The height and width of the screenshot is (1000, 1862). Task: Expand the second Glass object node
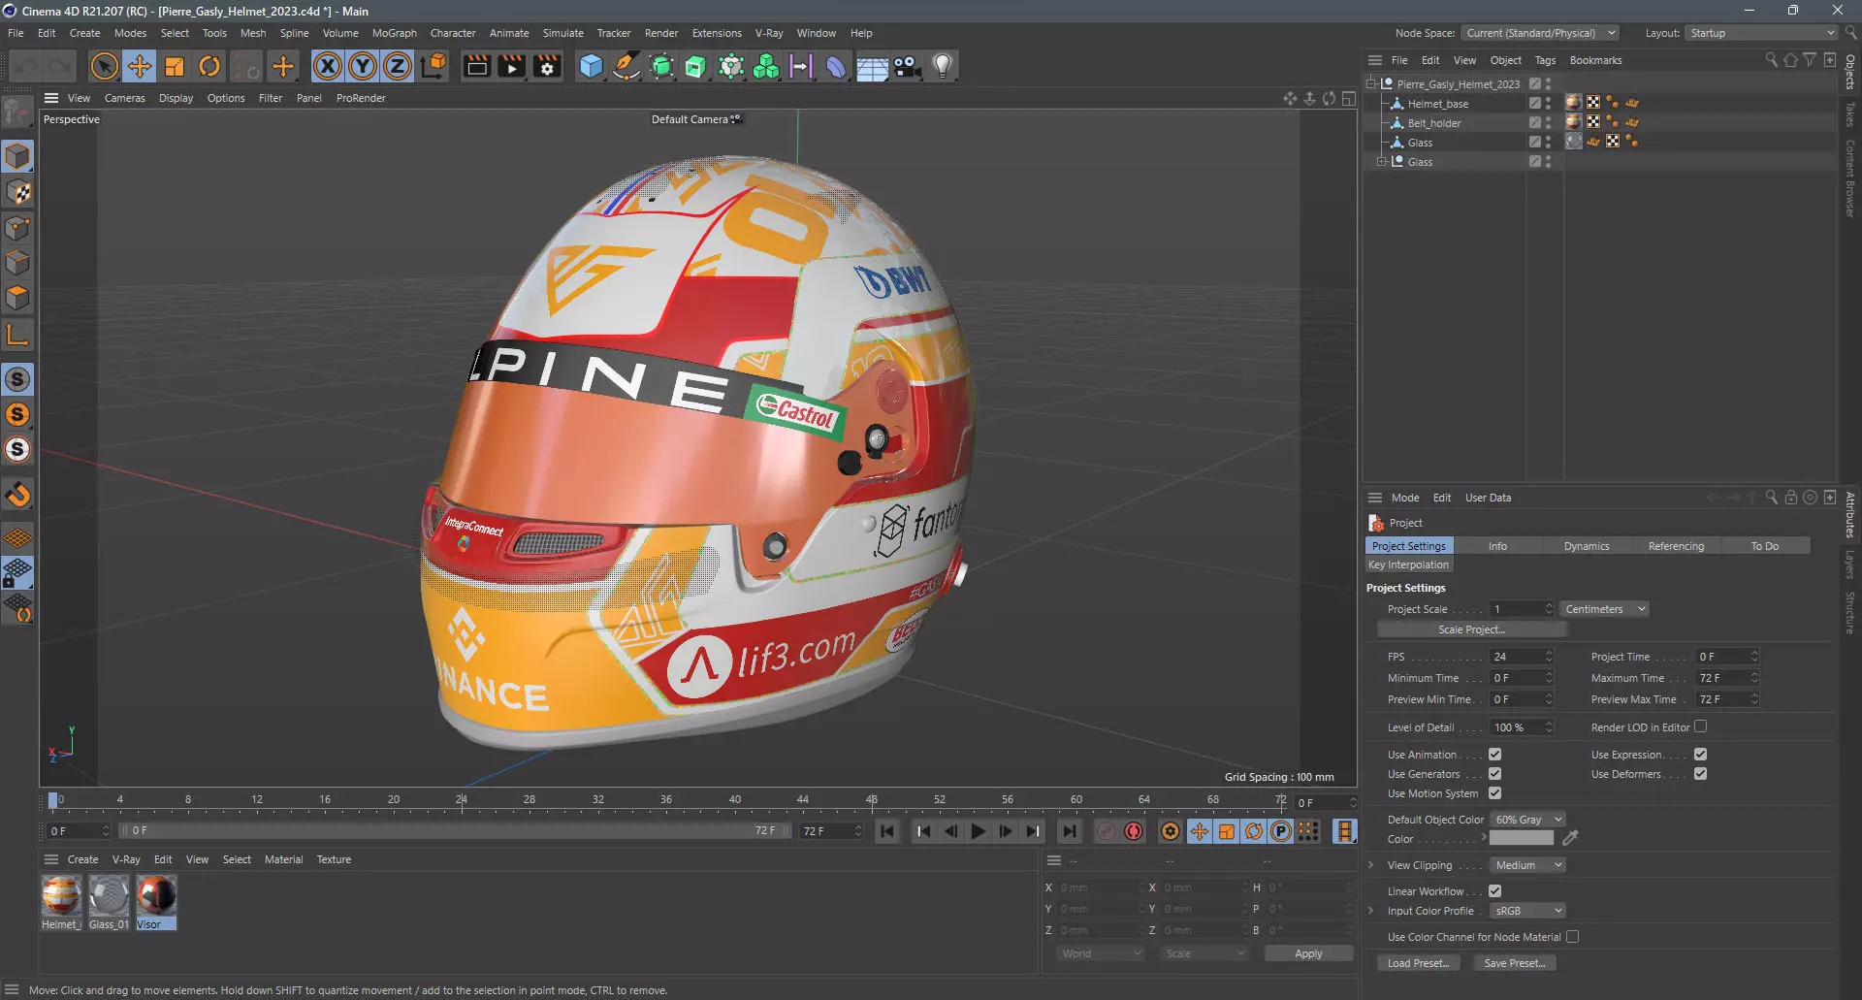1381,162
